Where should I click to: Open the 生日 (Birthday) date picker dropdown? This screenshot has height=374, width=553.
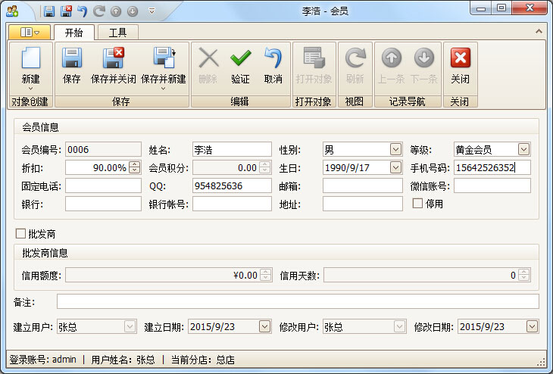pyautogui.click(x=395, y=167)
